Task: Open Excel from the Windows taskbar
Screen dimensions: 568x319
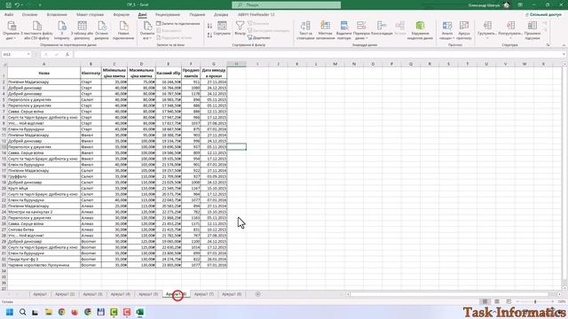Action: click(140, 312)
